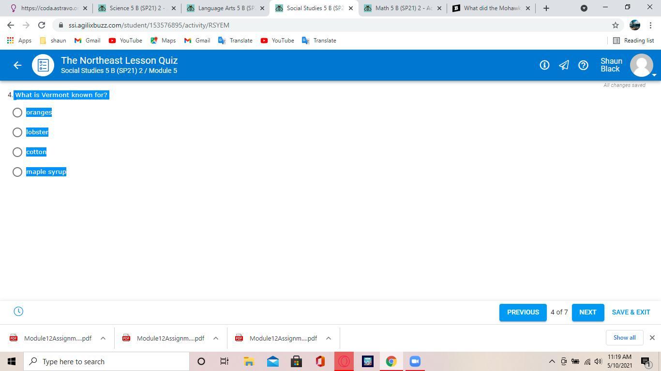Image resolution: width=661 pixels, height=371 pixels.
Task: Click the NEXT question button
Action: point(588,312)
